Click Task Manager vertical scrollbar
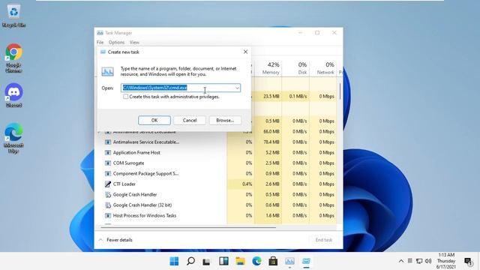 [340, 91]
